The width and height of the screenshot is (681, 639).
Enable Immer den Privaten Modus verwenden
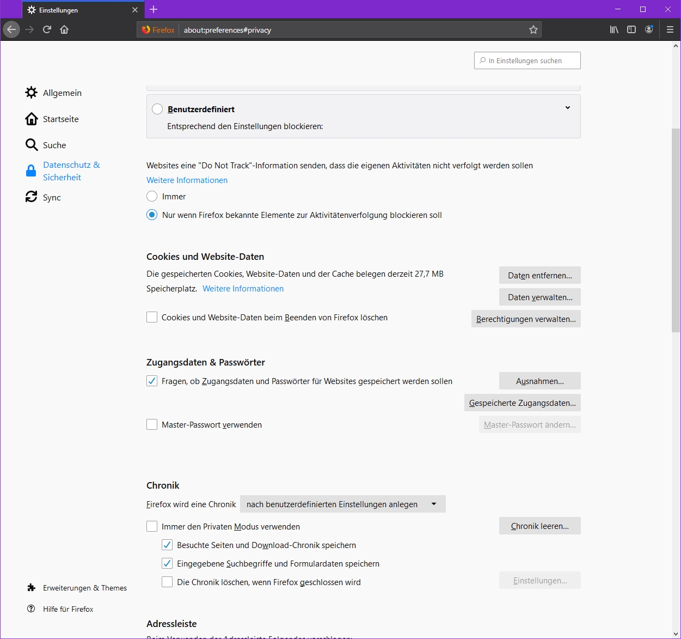152,526
